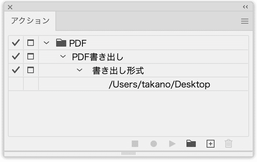Select the /Users/takano/Desktop path row
Image resolution: width=257 pixels, height=162 pixels.
pyautogui.click(x=128, y=84)
